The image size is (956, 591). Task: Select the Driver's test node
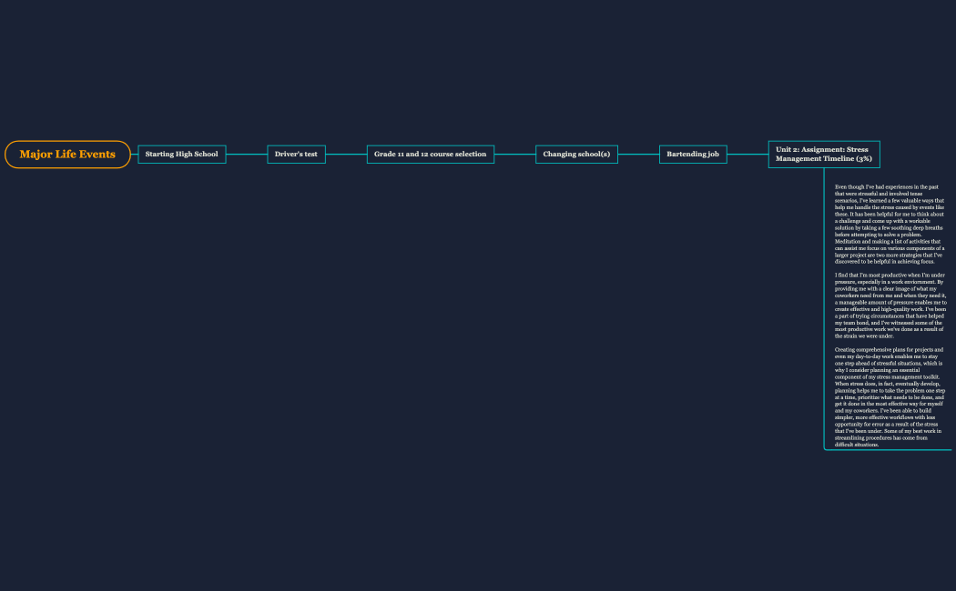[296, 155]
